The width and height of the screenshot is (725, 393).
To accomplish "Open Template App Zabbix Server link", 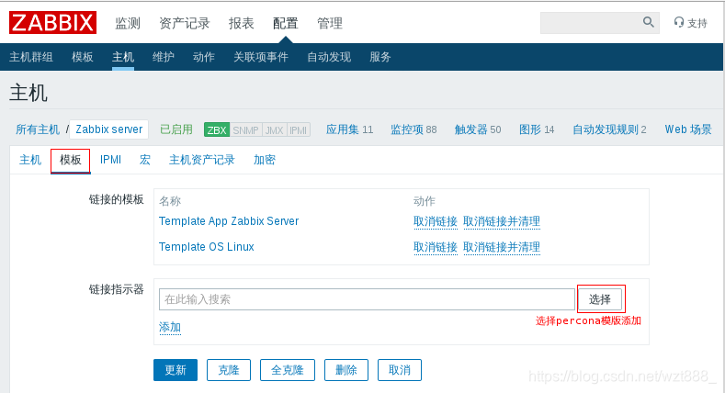I will (229, 221).
